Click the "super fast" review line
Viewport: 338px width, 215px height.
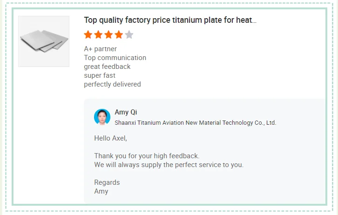coord(100,75)
